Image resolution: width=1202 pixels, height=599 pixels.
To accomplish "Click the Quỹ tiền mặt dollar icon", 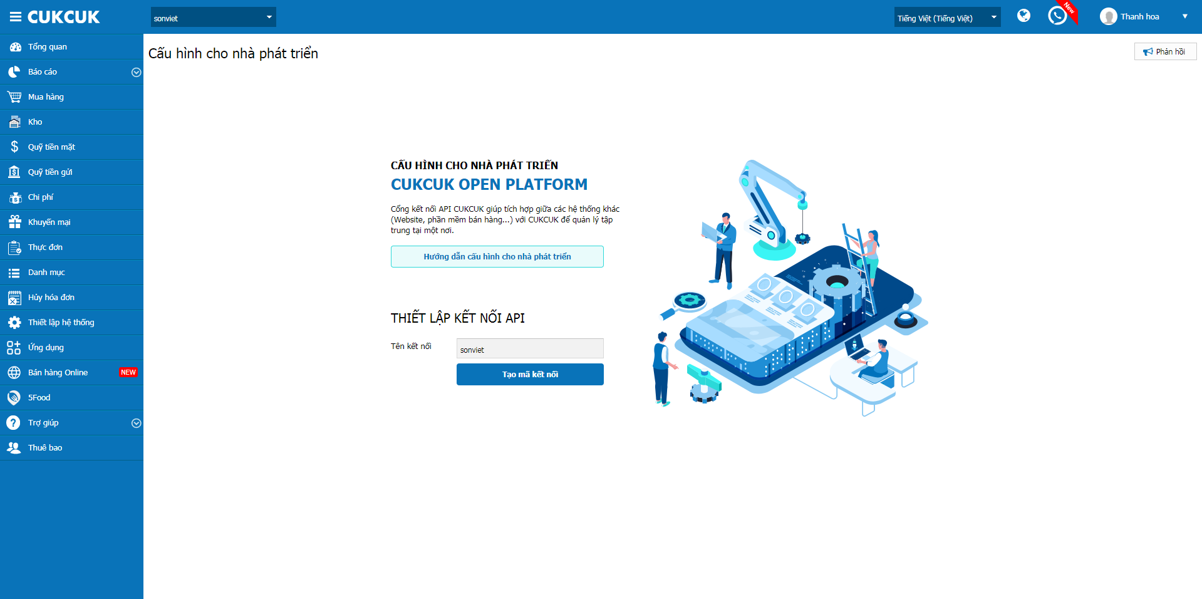I will click(14, 147).
